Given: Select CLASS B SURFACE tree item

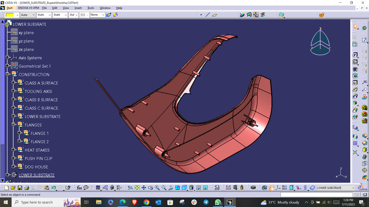Looking at the screenshot, I should coord(41,100).
